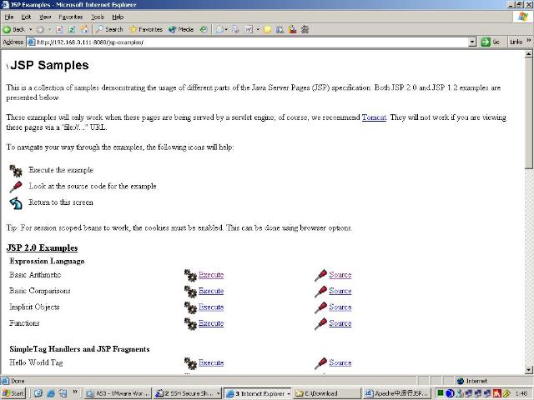Click the Windows logo throbber icon
Screen dimensions: 534x400
pyautogui.click(x=523, y=17)
